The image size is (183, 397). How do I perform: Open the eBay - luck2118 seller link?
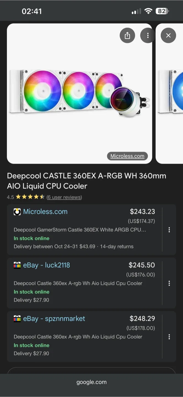click(x=47, y=265)
